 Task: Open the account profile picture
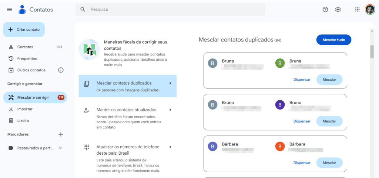370,10
